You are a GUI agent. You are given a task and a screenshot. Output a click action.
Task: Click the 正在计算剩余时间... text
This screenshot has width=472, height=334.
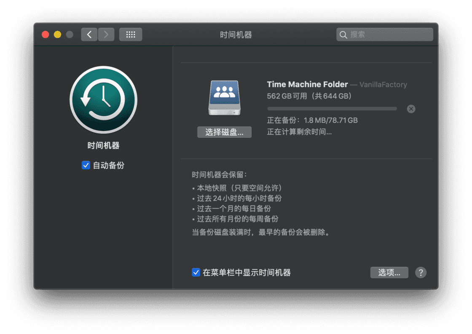point(299,132)
